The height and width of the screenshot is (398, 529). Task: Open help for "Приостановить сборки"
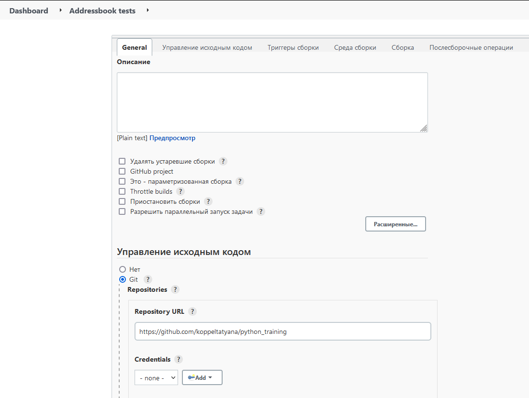tap(208, 201)
